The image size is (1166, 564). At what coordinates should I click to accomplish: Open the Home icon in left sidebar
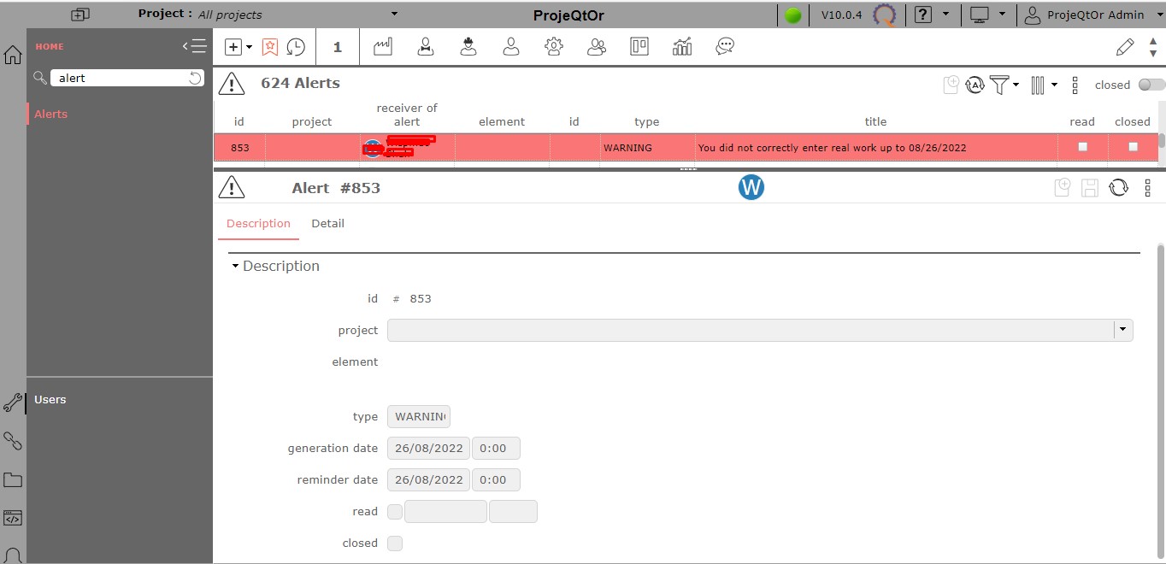13,56
